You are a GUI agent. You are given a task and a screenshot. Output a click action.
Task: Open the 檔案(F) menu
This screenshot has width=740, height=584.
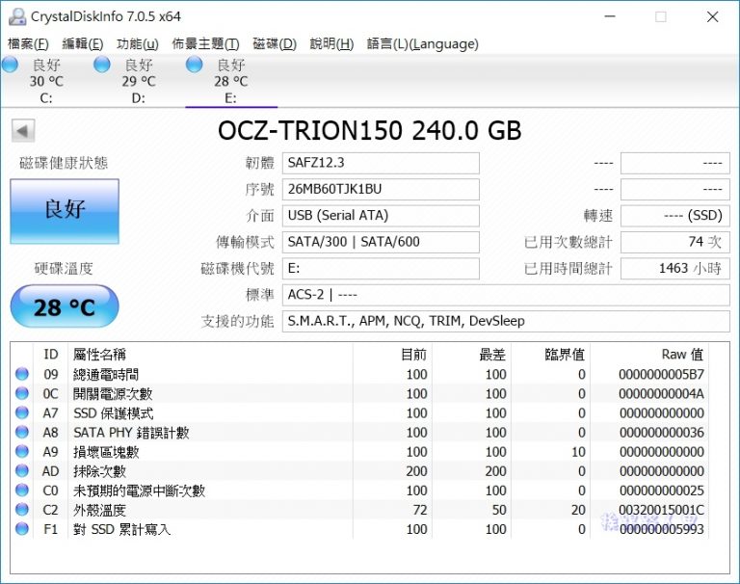click(x=28, y=43)
